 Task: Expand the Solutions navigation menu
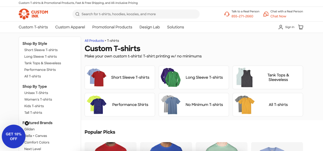pyautogui.click(x=175, y=27)
